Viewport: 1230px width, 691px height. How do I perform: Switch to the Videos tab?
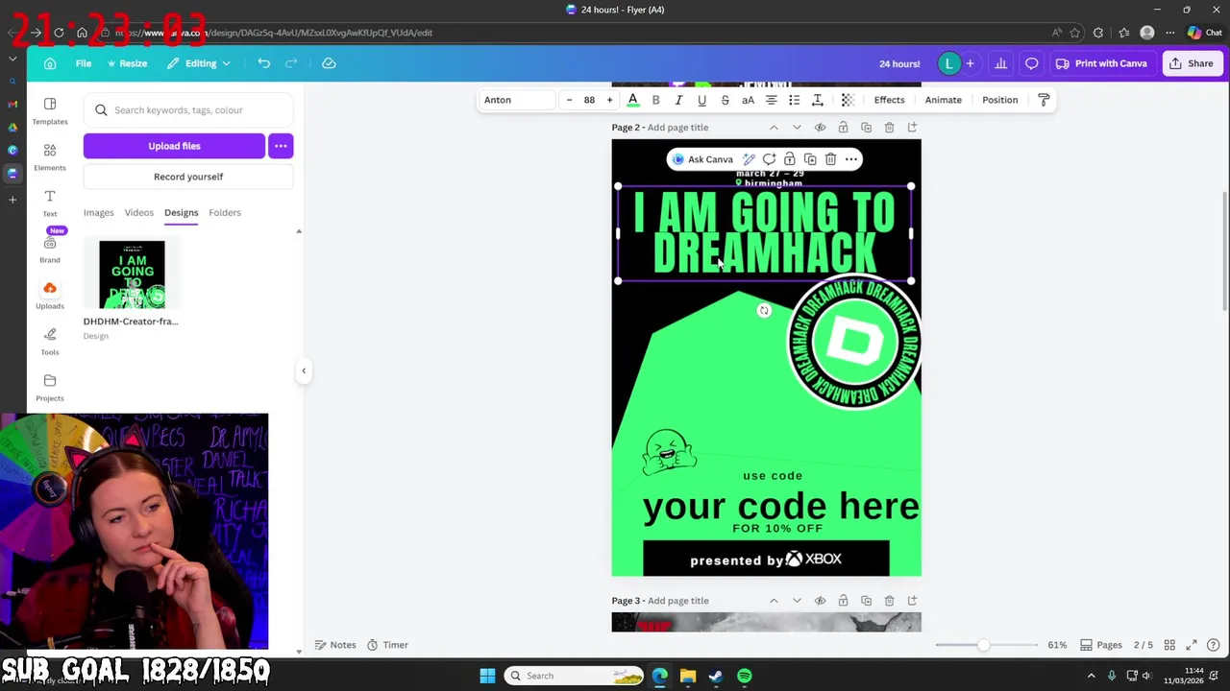(138, 212)
